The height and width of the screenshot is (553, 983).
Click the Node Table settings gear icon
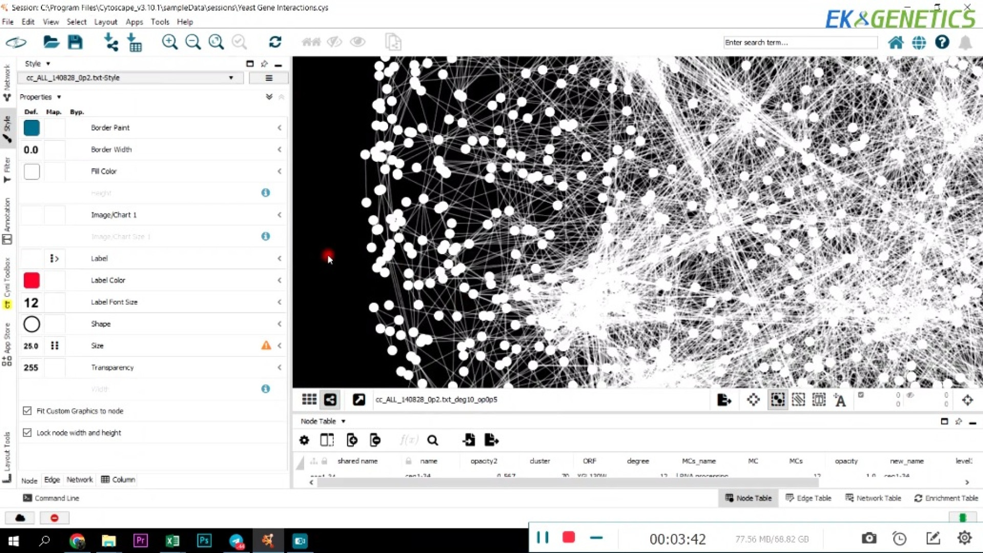[304, 440]
